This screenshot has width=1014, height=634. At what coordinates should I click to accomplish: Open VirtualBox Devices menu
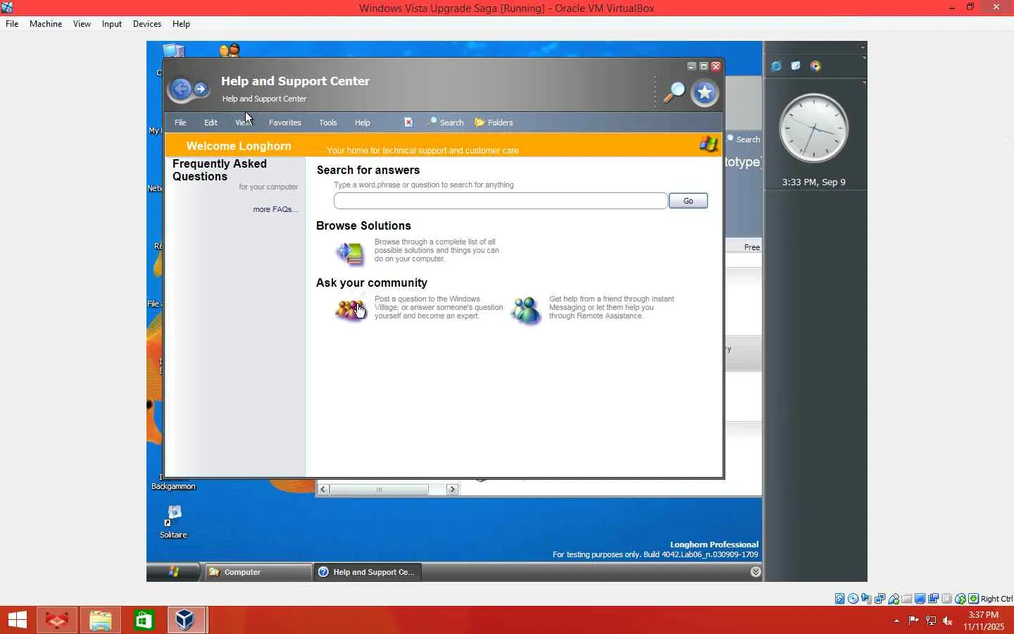coord(147,24)
